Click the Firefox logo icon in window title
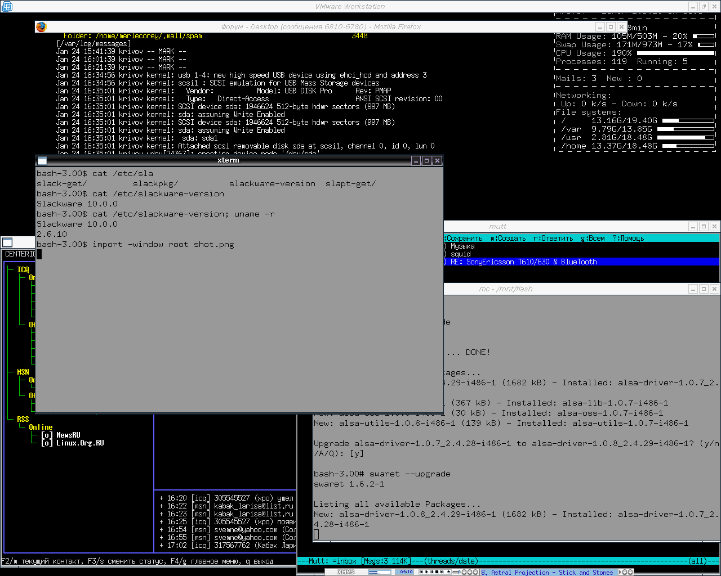The height and width of the screenshot is (576, 721). [x=41, y=26]
